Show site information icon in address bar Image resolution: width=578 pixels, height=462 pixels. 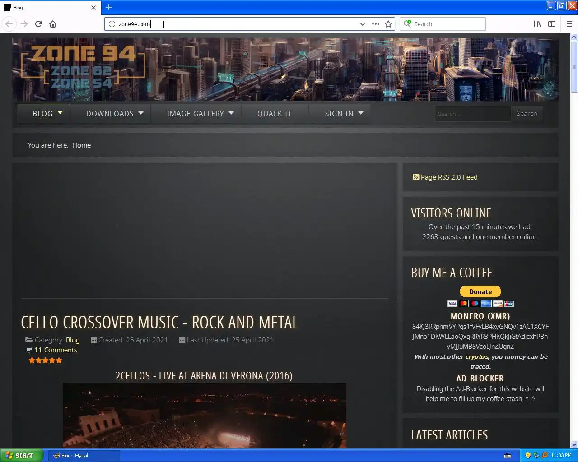tap(112, 24)
